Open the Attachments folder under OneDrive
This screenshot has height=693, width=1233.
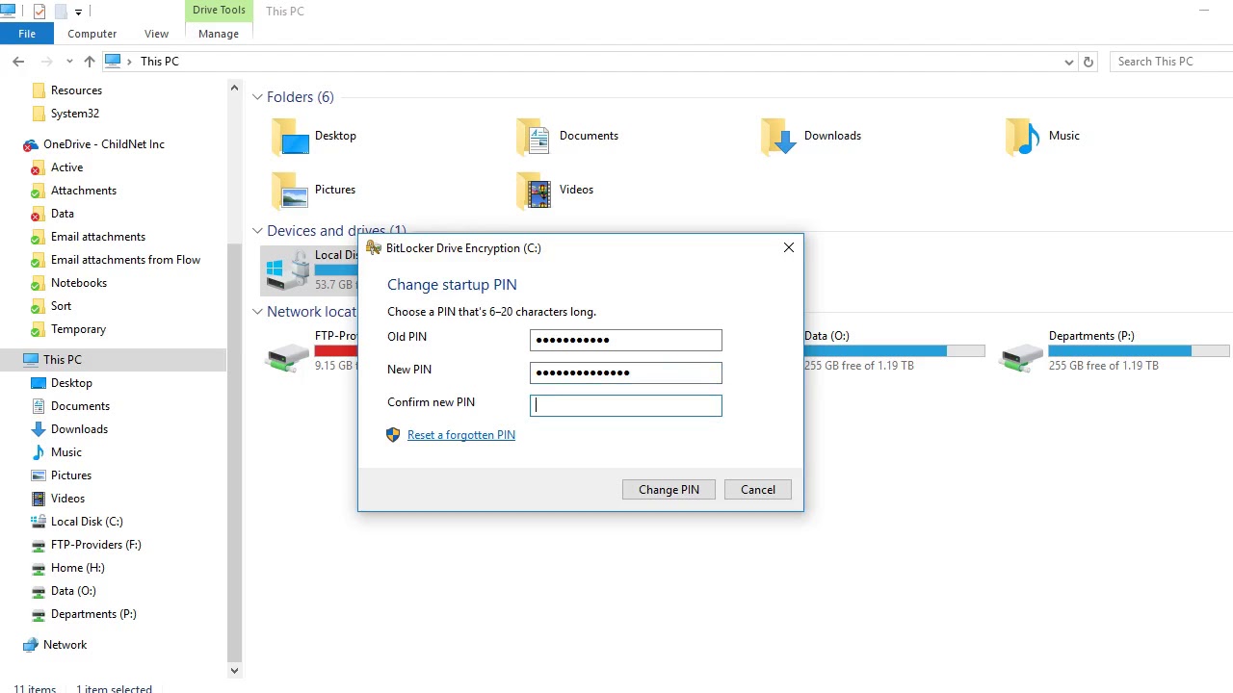84,191
